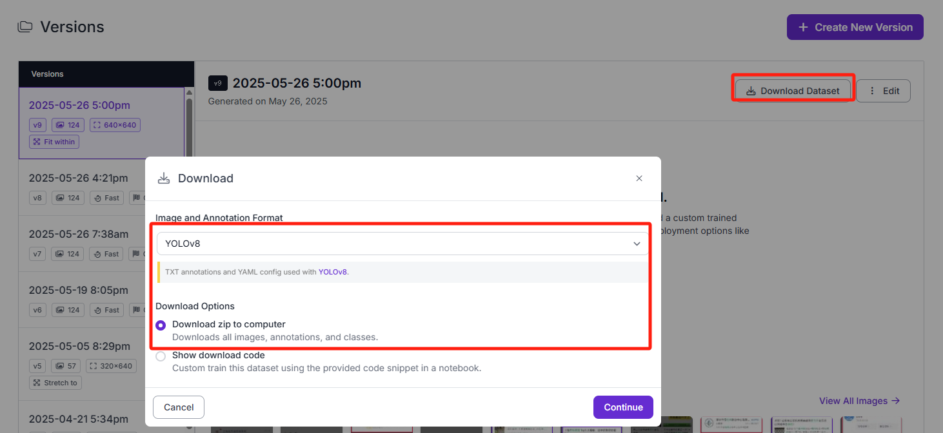Click the 124 images badge in the v9 card
The width and height of the screenshot is (943, 433).
click(68, 125)
